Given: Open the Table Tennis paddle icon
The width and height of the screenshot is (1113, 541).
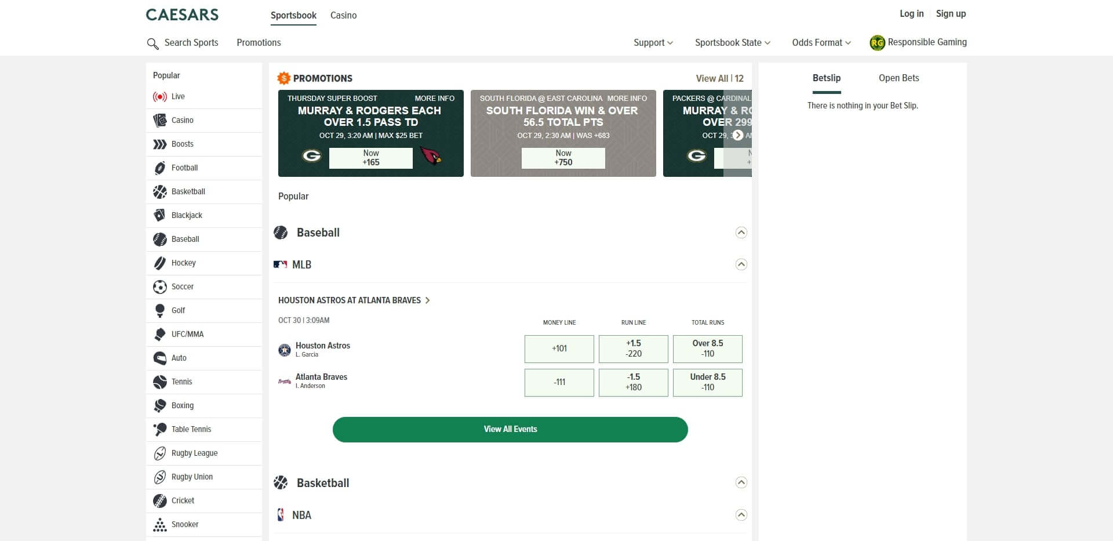Looking at the screenshot, I should point(159,430).
